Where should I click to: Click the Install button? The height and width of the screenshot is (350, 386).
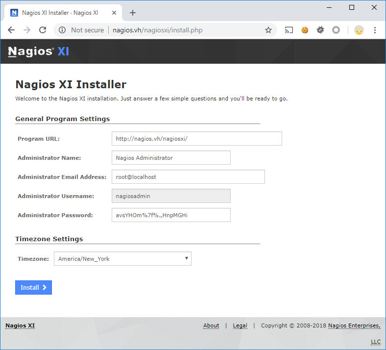click(x=33, y=287)
